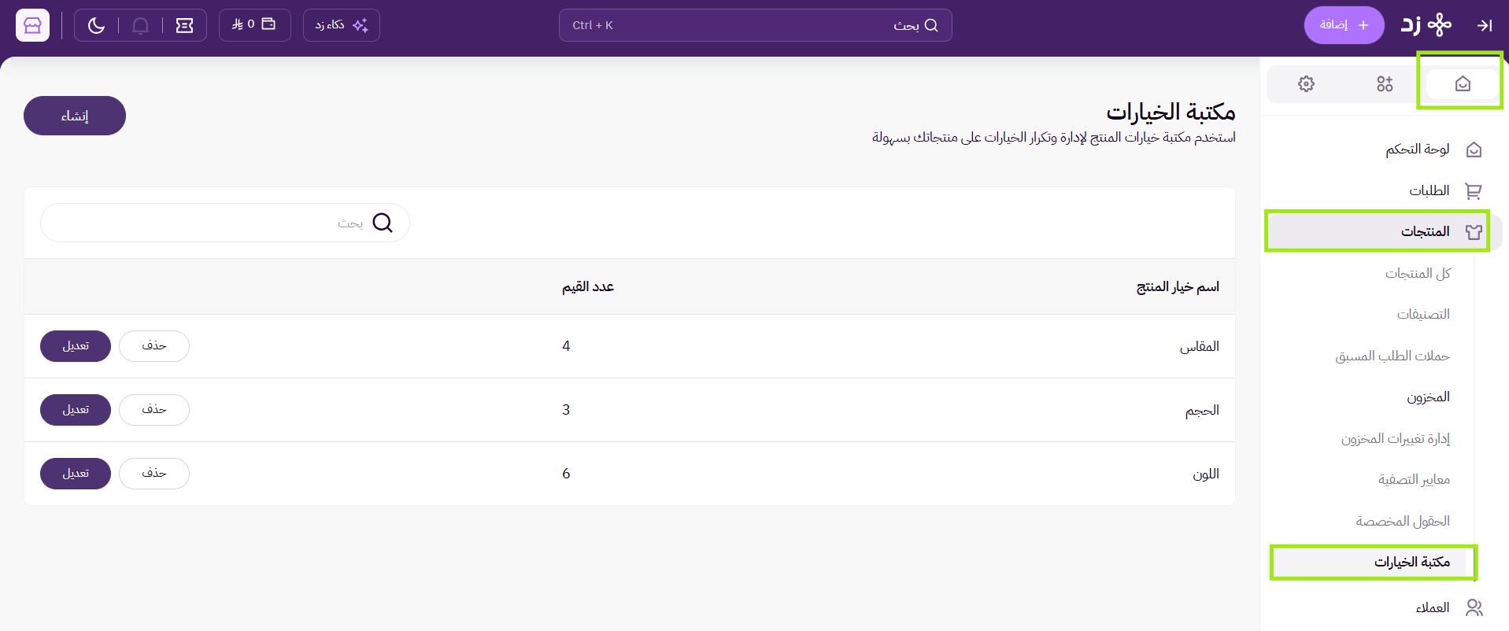
Task: Click the مكتبة الخيارات page heading
Action: [1171, 112]
